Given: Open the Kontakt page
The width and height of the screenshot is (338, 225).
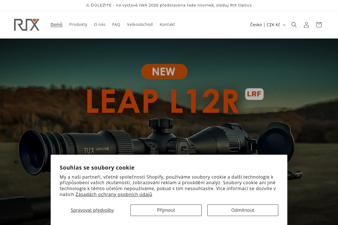Looking at the screenshot, I should tap(167, 24).
